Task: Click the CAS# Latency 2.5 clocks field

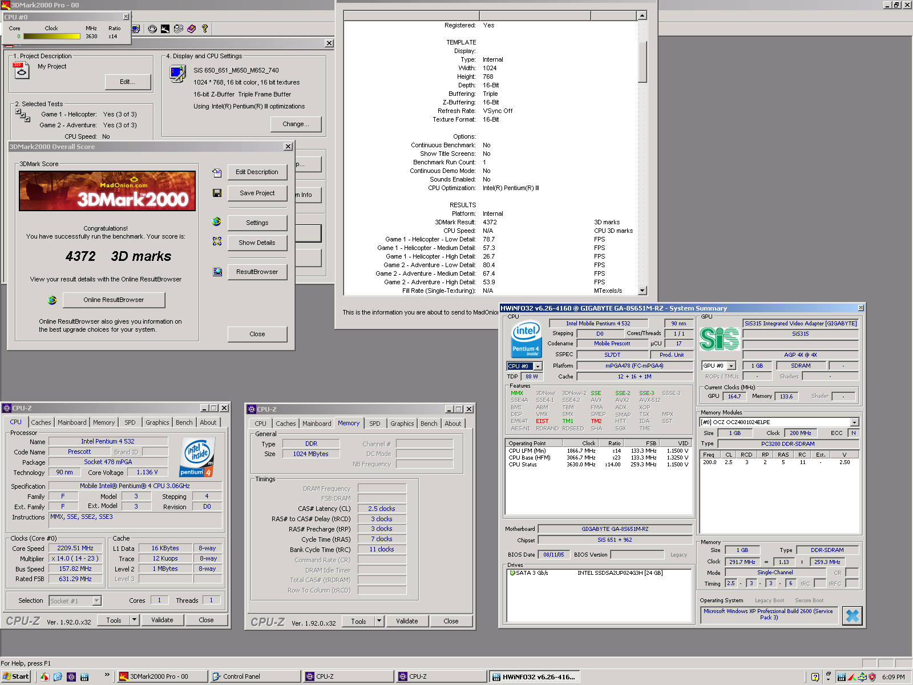Action: (382, 509)
